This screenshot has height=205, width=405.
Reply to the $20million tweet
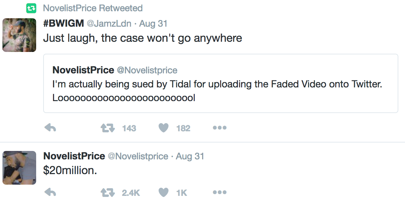pyautogui.click(x=50, y=192)
